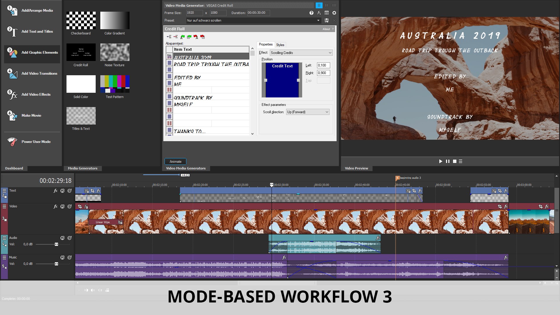Adjust the Music track volume slider
The image size is (560, 315).
[57, 264]
